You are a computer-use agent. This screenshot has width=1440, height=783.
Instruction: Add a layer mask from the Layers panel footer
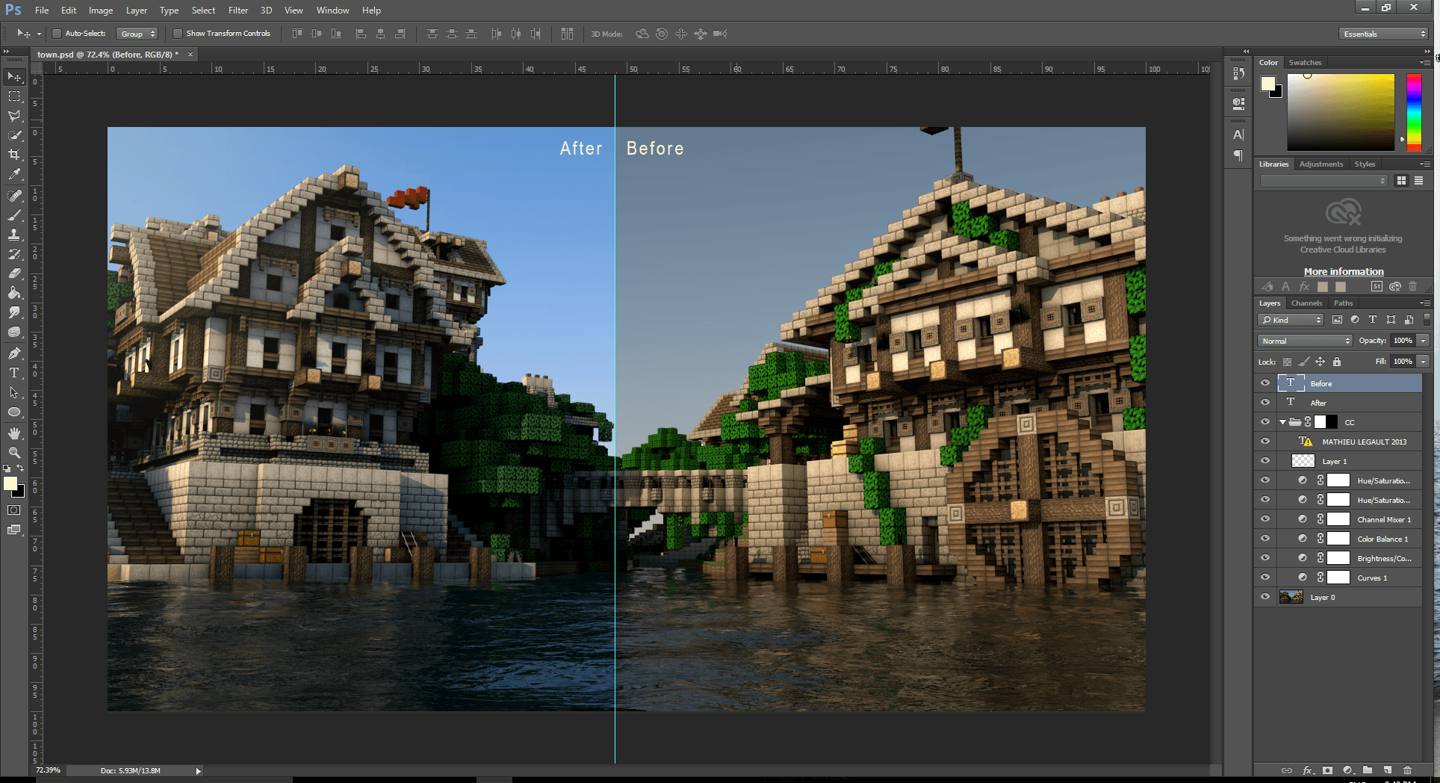tap(1327, 770)
